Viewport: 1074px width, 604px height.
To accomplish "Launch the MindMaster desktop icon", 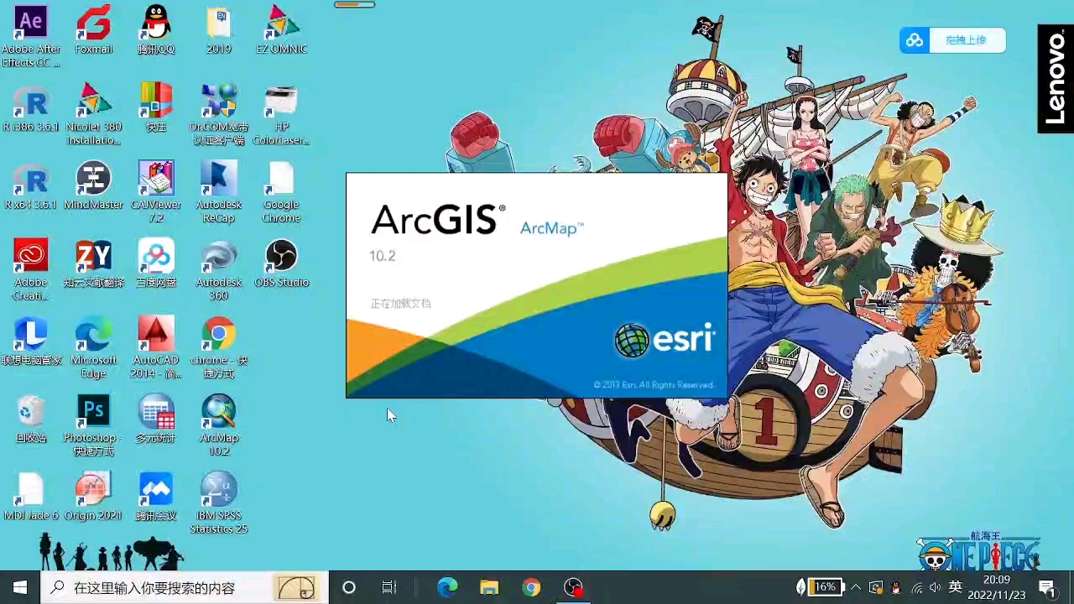I will click(x=93, y=186).
